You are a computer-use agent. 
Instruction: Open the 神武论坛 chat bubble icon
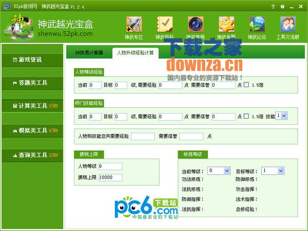coord(258,25)
